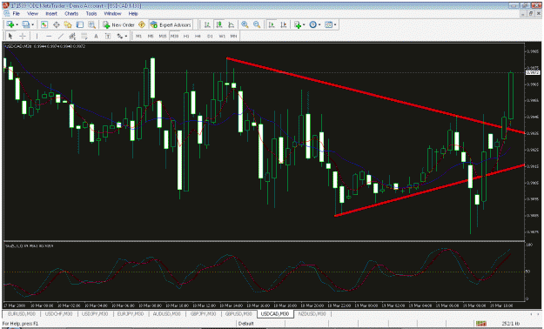
Task: Toggle the Expert Advisors button
Action: [x=171, y=24]
